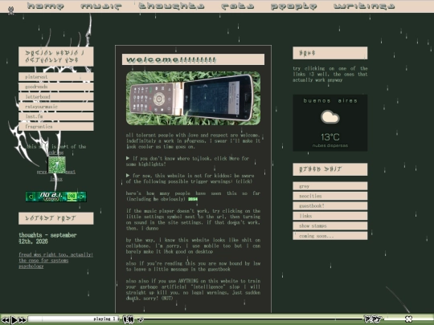The width and height of the screenshot is (434, 325).
Task: Open the grey page button
Action: (x=330, y=186)
